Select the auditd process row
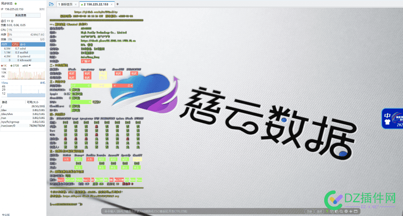 click(23, 52)
